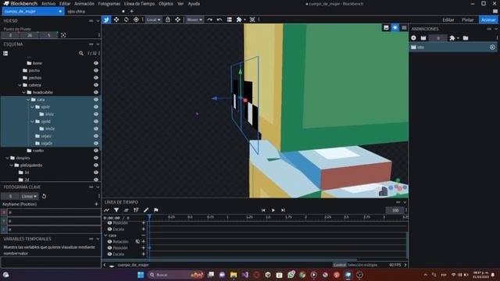Viewport: 500px width, 281px height.
Task: Collapse the pieIzquierdo group in outliner
Action: [x=12, y=165]
